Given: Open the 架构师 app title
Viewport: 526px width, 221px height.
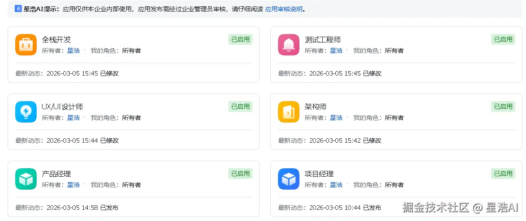Looking at the screenshot, I should tap(316, 106).
